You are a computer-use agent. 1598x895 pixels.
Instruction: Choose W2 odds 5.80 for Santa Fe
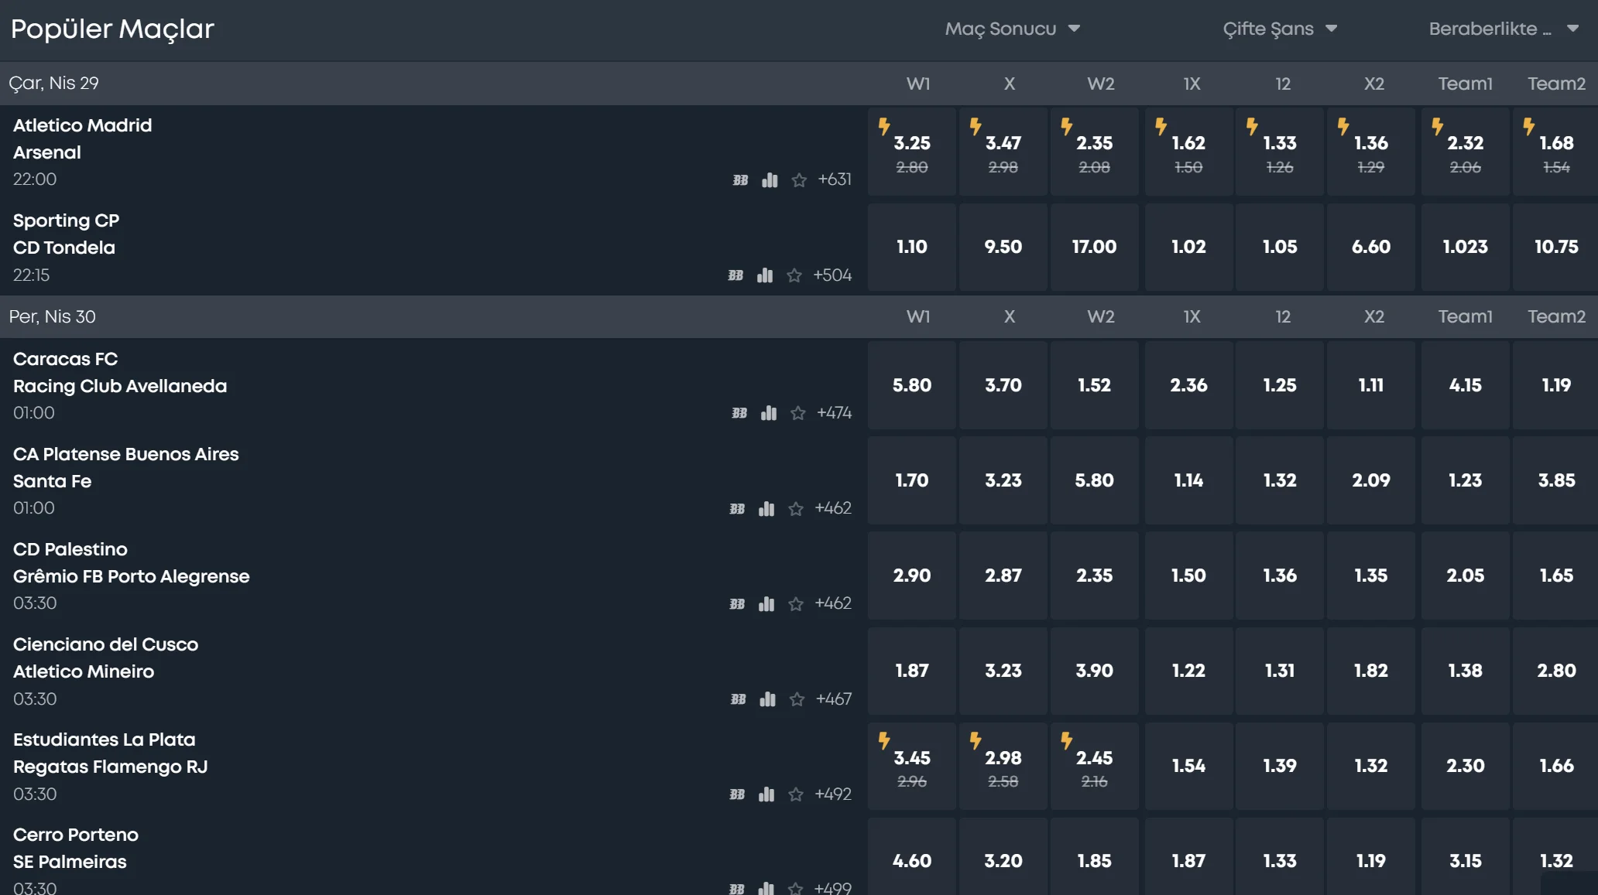(x=1095, y=480)
